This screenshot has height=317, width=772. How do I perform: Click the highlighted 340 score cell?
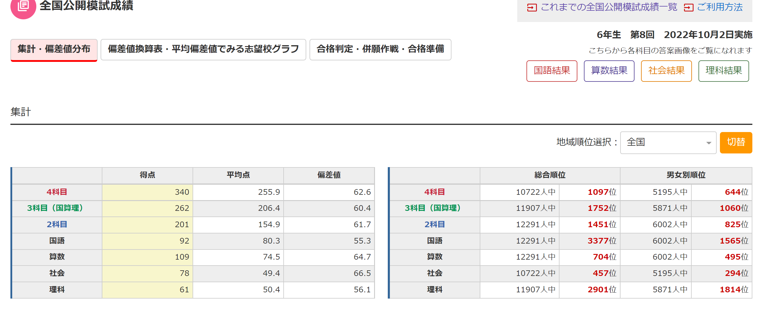click(147, 192)
